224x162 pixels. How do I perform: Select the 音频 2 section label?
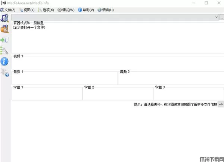click(x=125, y=72)
